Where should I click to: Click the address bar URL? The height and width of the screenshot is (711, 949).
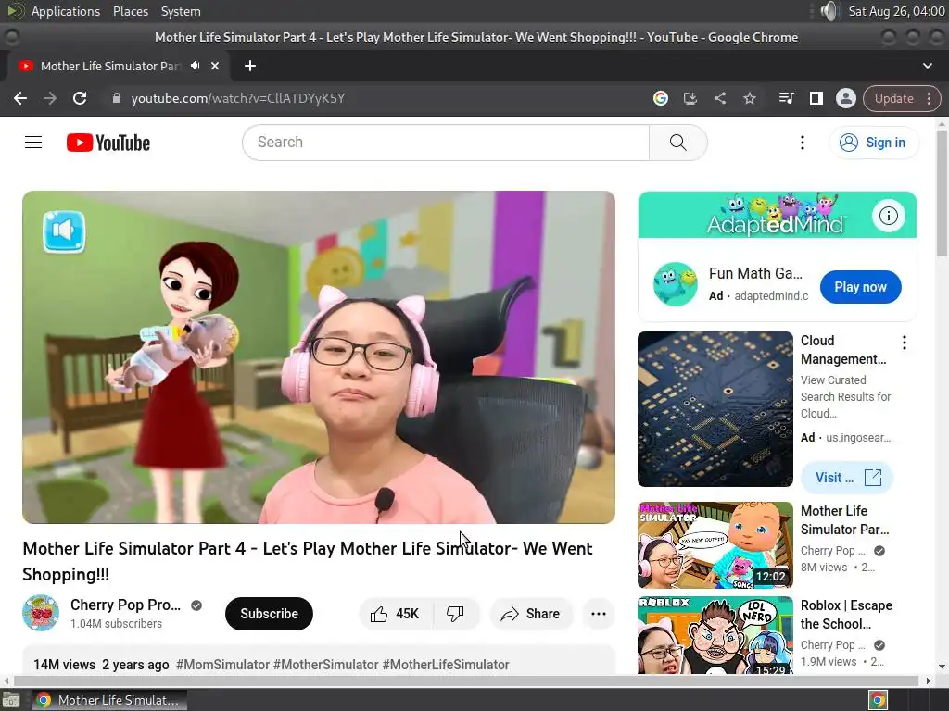[238, 98]
